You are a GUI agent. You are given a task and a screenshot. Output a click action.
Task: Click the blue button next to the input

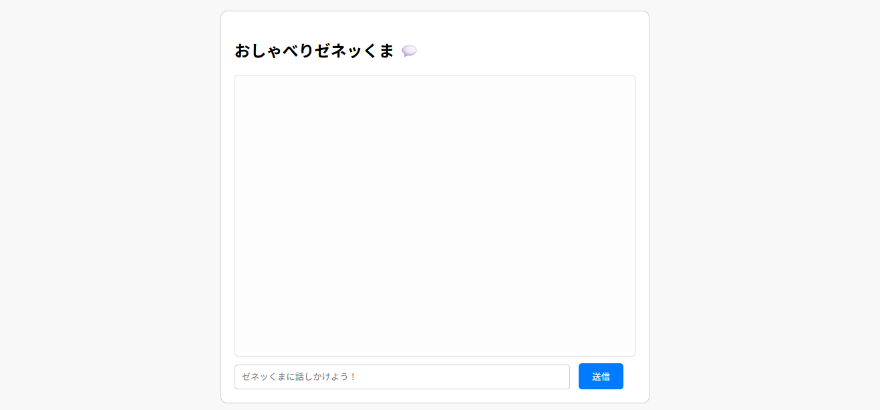pos(600,376)
